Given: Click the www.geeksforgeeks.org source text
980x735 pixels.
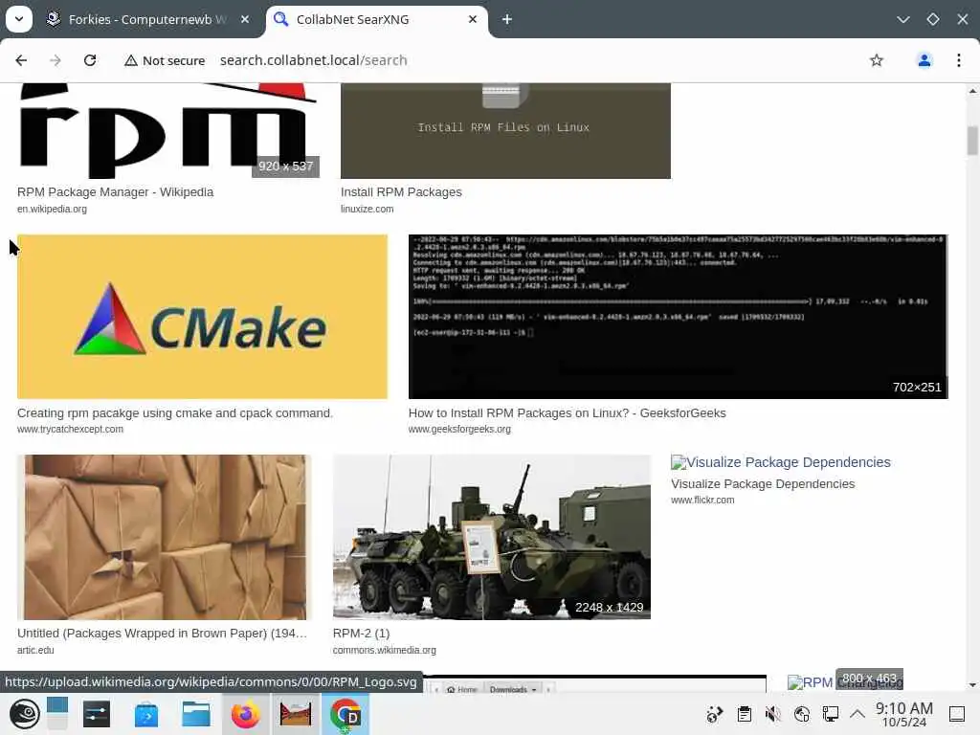Looking at the screenshot, I should point(459,430).
